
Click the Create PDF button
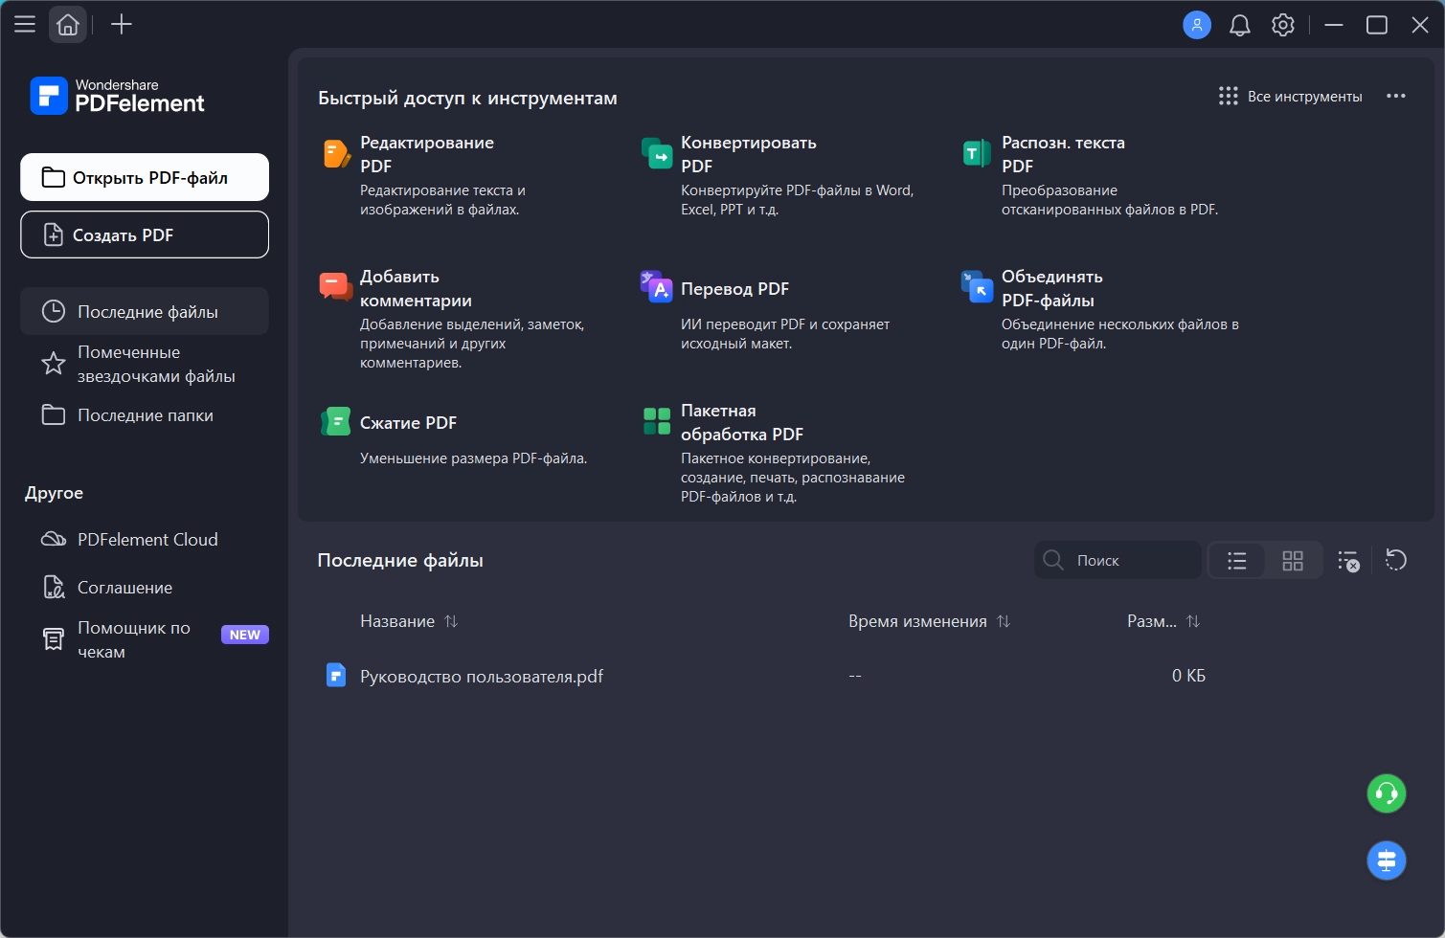click(145, 234)
